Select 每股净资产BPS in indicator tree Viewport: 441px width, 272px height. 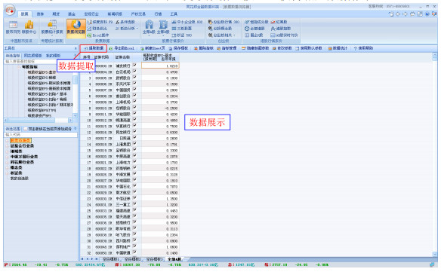39,115
